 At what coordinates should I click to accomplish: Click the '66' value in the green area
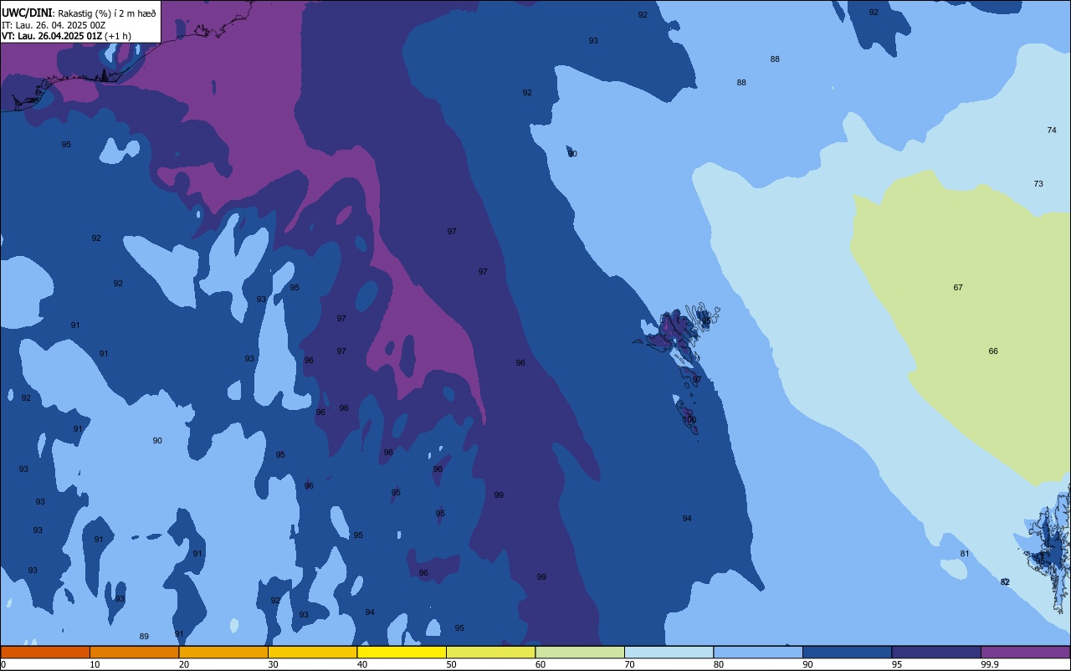click(x=993, y=351)
